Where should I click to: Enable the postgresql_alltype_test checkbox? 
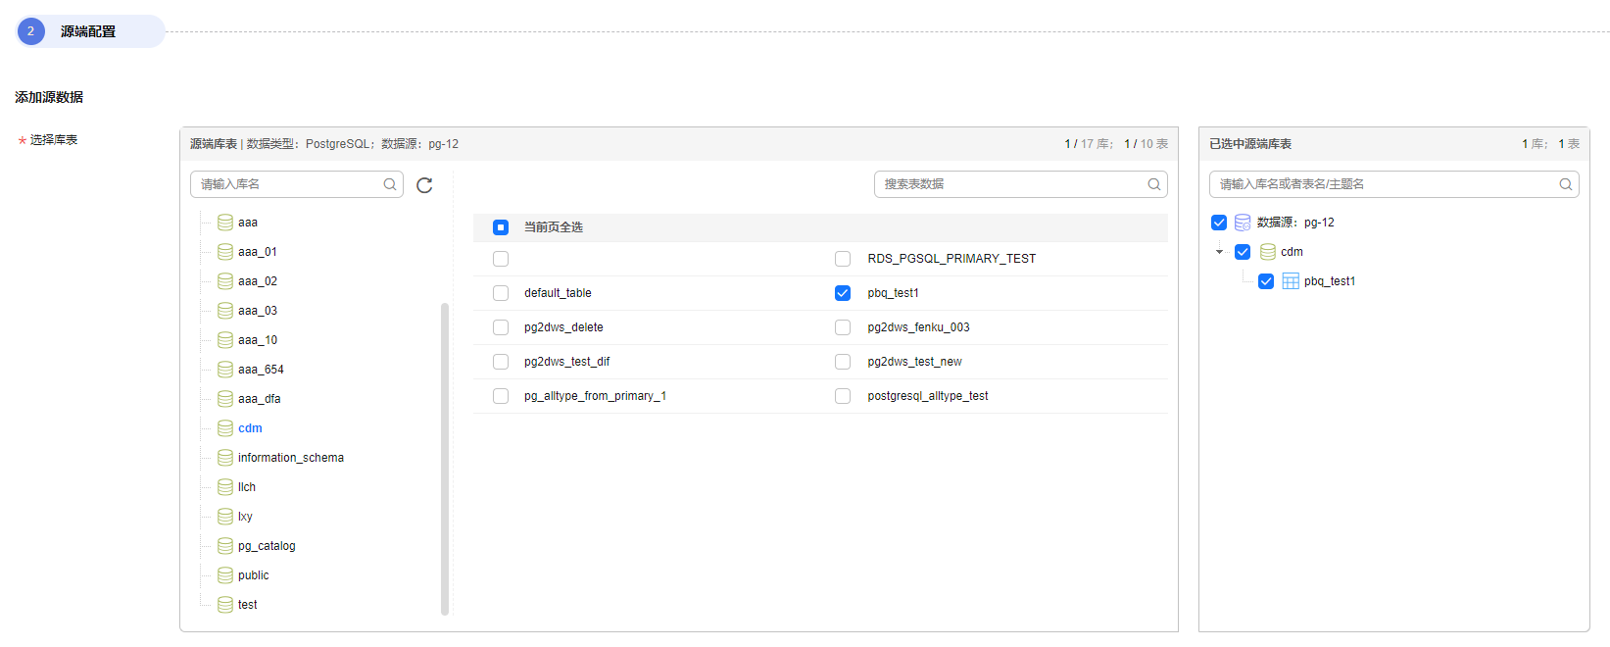tap(843, 396)
